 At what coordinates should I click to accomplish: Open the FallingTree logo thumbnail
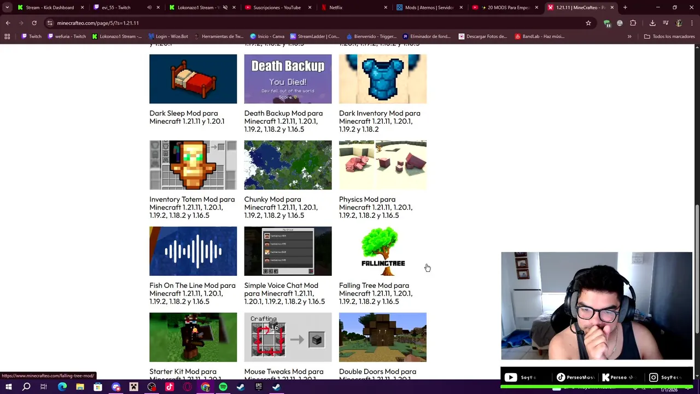(383, 251)
